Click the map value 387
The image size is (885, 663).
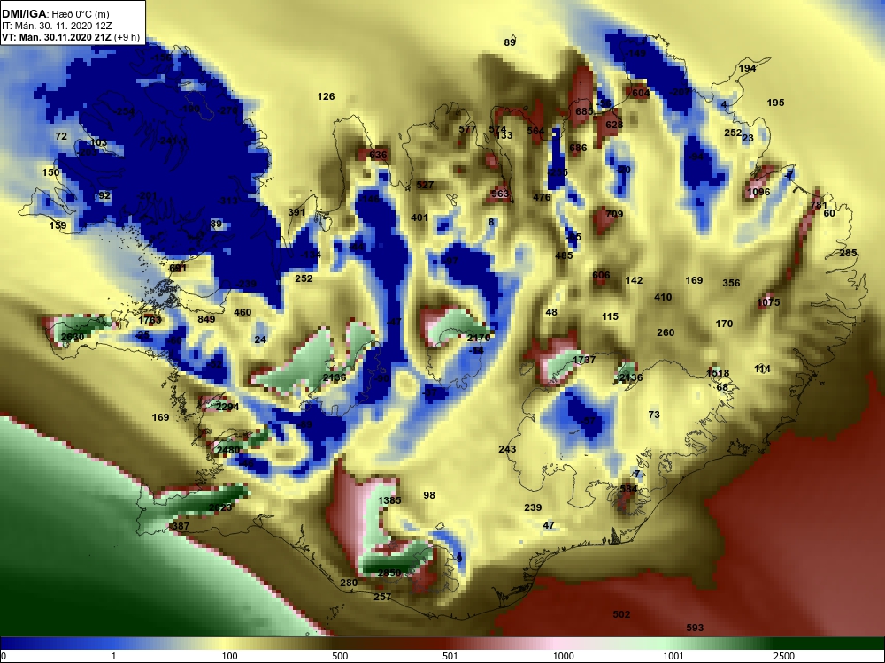[181, 526]
